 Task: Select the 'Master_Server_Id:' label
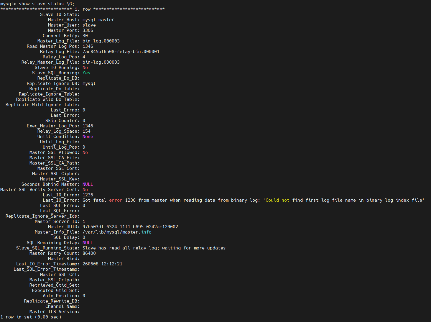(57, 221)
